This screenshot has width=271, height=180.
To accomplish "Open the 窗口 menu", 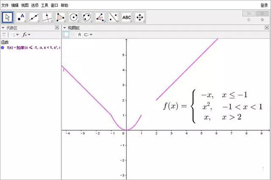I will click(55, 5).
